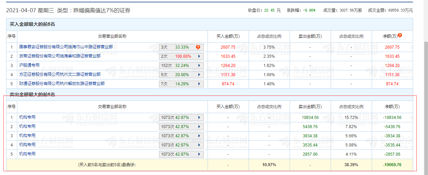Screen dimensions: 428x175
Task: Click orange question mark beside 国泰君安 33.33%
Action: [x=198, y=47]
